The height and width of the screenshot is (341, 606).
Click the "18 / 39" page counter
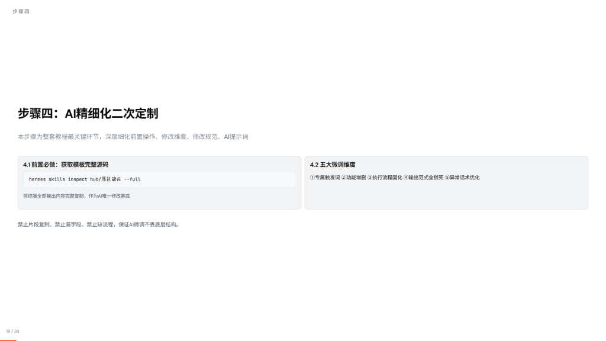(13, 332)
